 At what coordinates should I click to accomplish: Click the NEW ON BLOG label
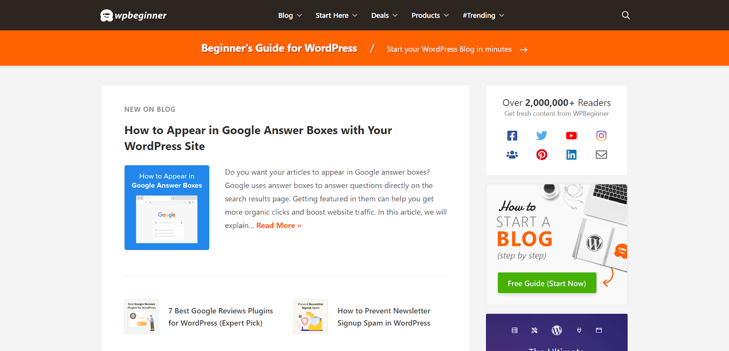click(150, 109)
